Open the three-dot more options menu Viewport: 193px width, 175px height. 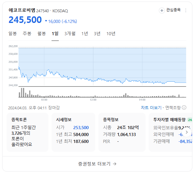[186, 10]
